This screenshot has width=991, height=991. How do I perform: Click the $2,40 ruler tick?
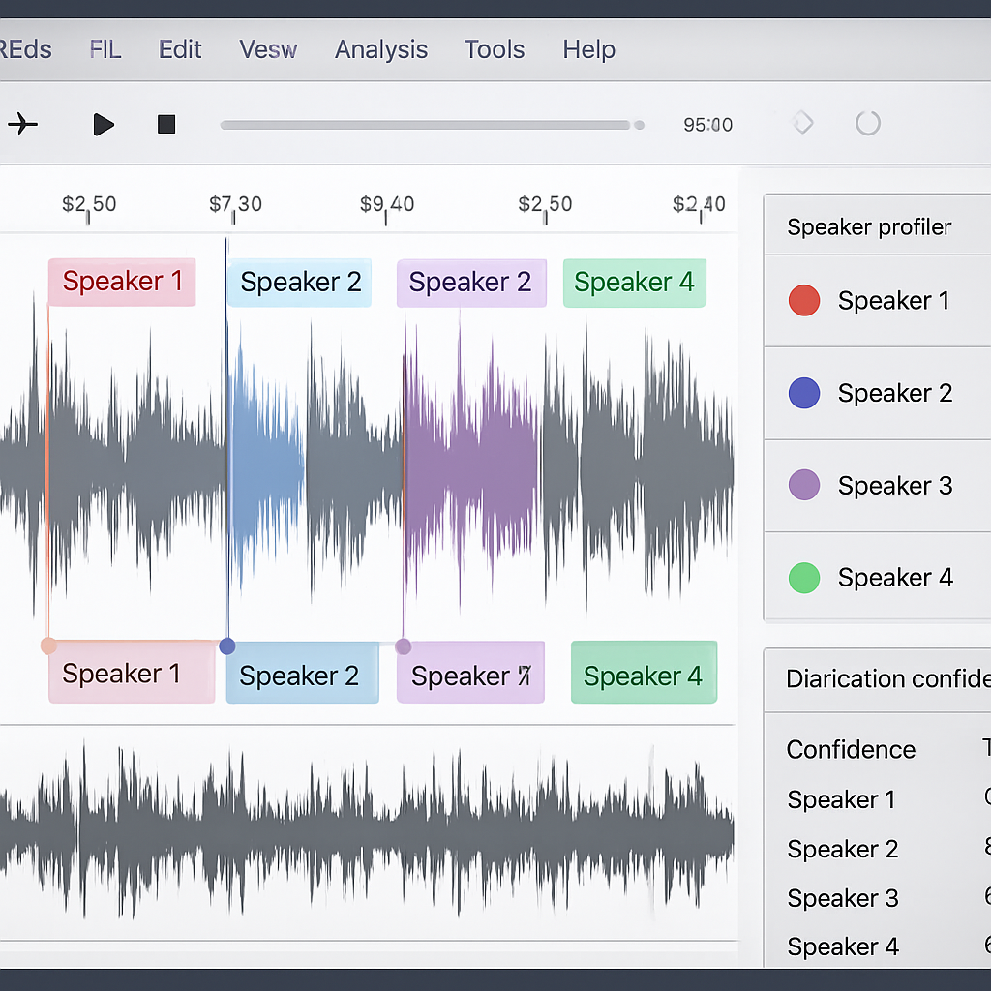(x=699, y=207)
